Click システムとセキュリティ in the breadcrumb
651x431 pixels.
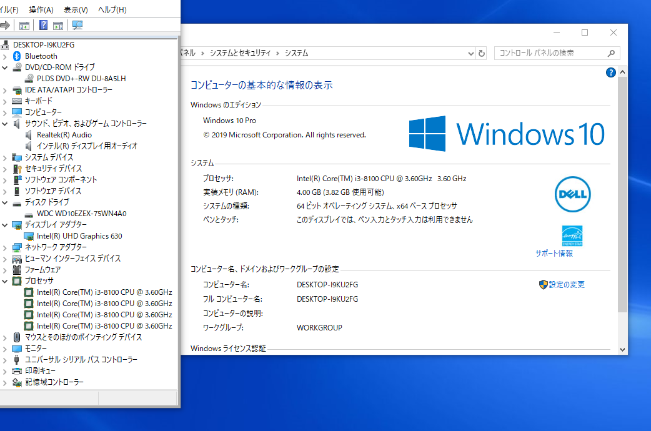tap(240, 53)
